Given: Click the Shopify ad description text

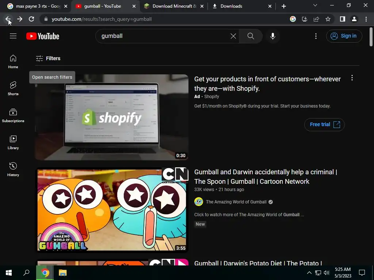Looking at the screenshot, I should pos(262,106).
